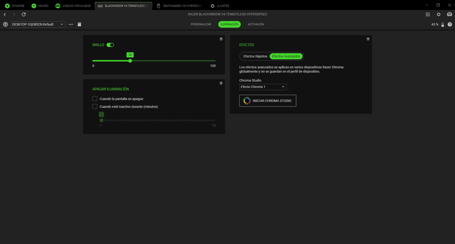Select Efectos Avanzados
This screenshot has height=244, width=455.
(x=286, y=56)
